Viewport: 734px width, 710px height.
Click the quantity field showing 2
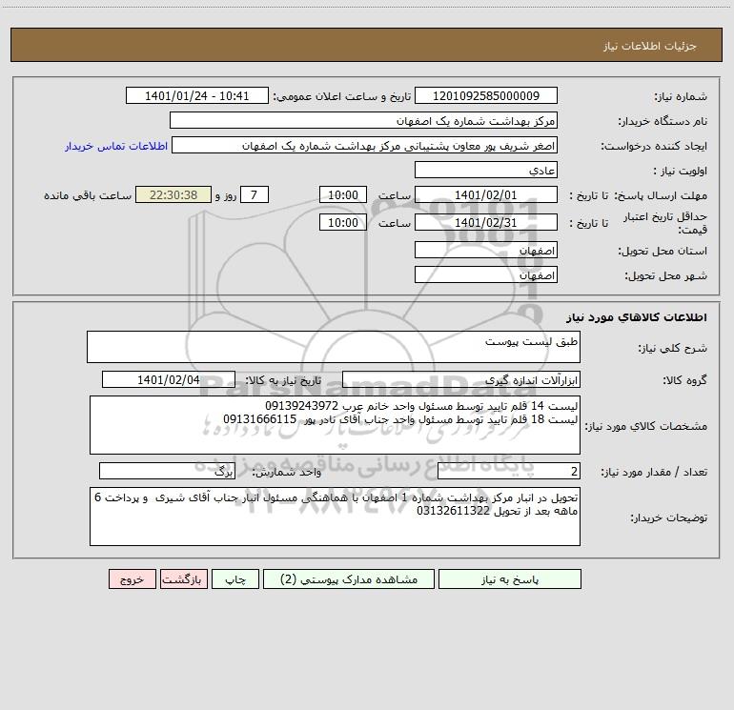coord(509,472)
